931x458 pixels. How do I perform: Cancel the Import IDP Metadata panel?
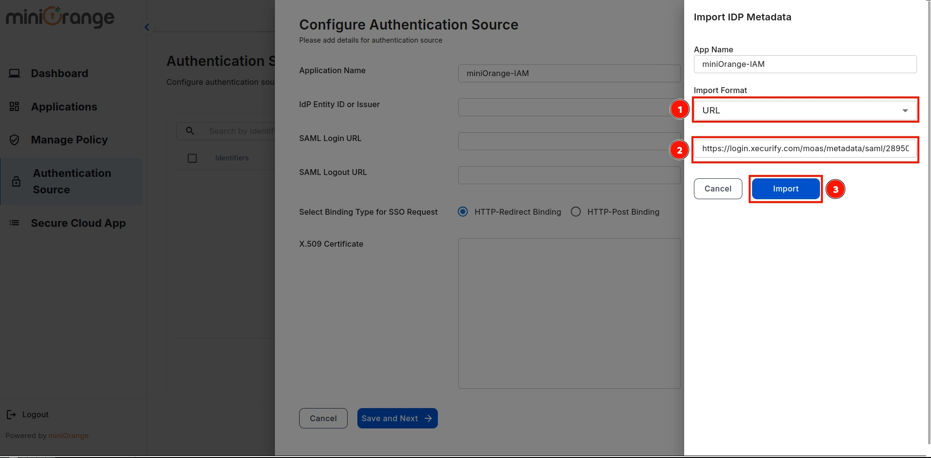pos(718,189)
